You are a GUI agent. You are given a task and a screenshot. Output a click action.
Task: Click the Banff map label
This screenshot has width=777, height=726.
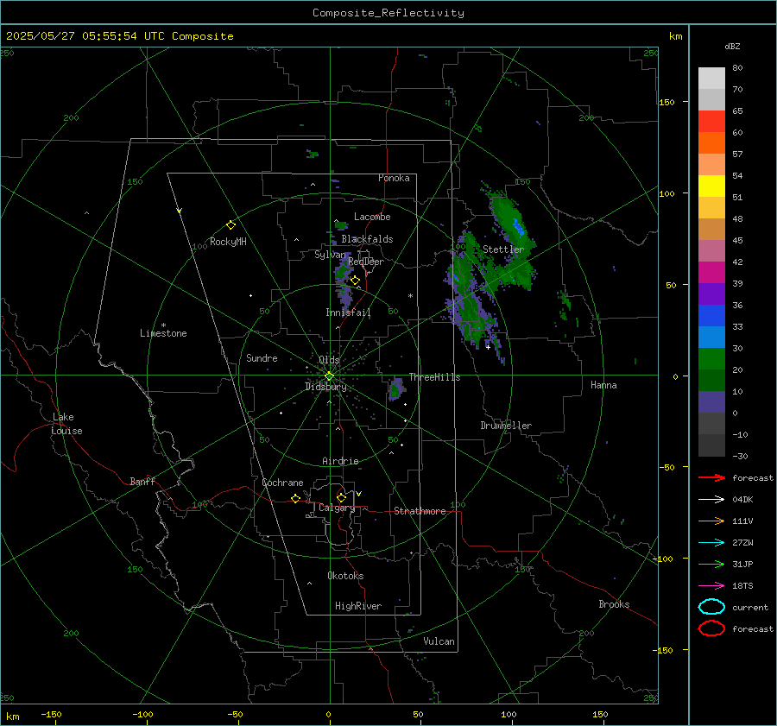click(x=142, y=482)
